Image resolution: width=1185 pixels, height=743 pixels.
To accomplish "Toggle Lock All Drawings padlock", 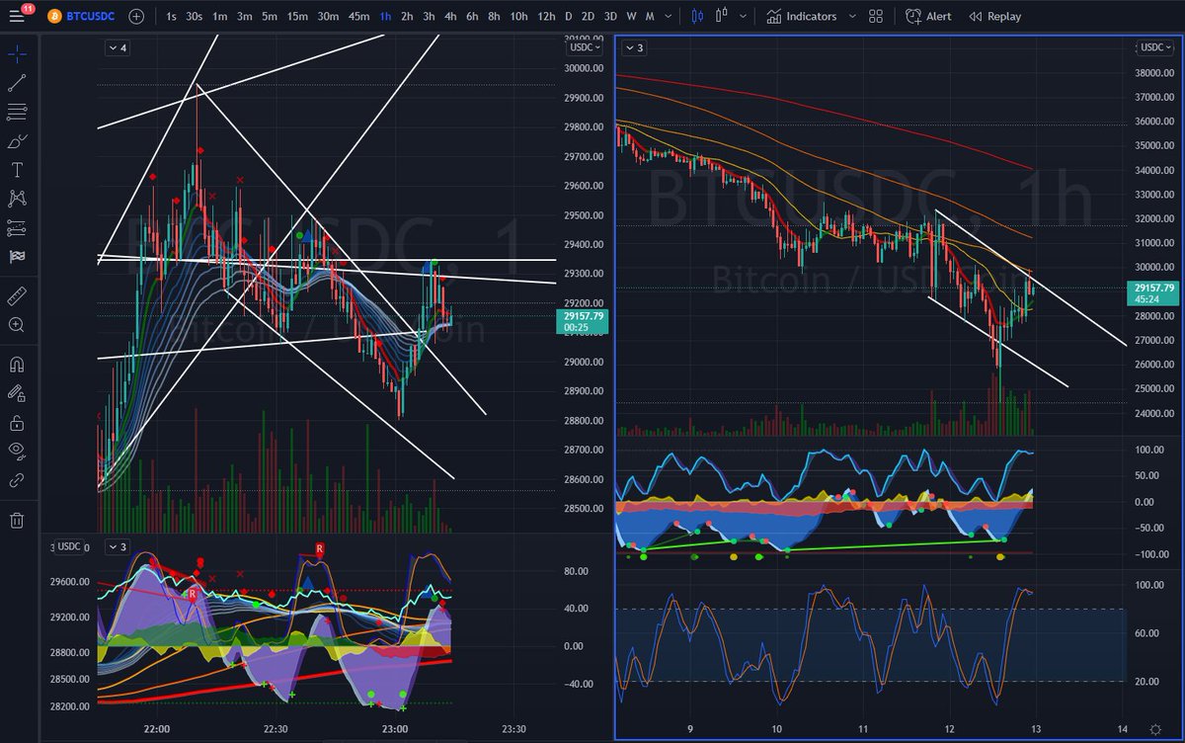I will 17,422.
